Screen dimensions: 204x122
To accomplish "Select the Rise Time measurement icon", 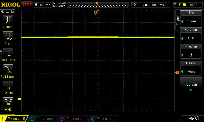I will pos(8,53).
